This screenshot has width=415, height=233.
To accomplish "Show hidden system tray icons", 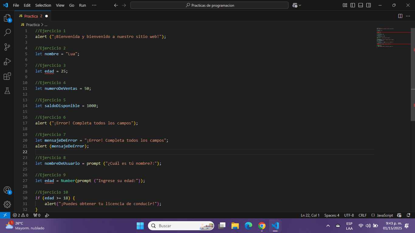I will click(328, 226).
